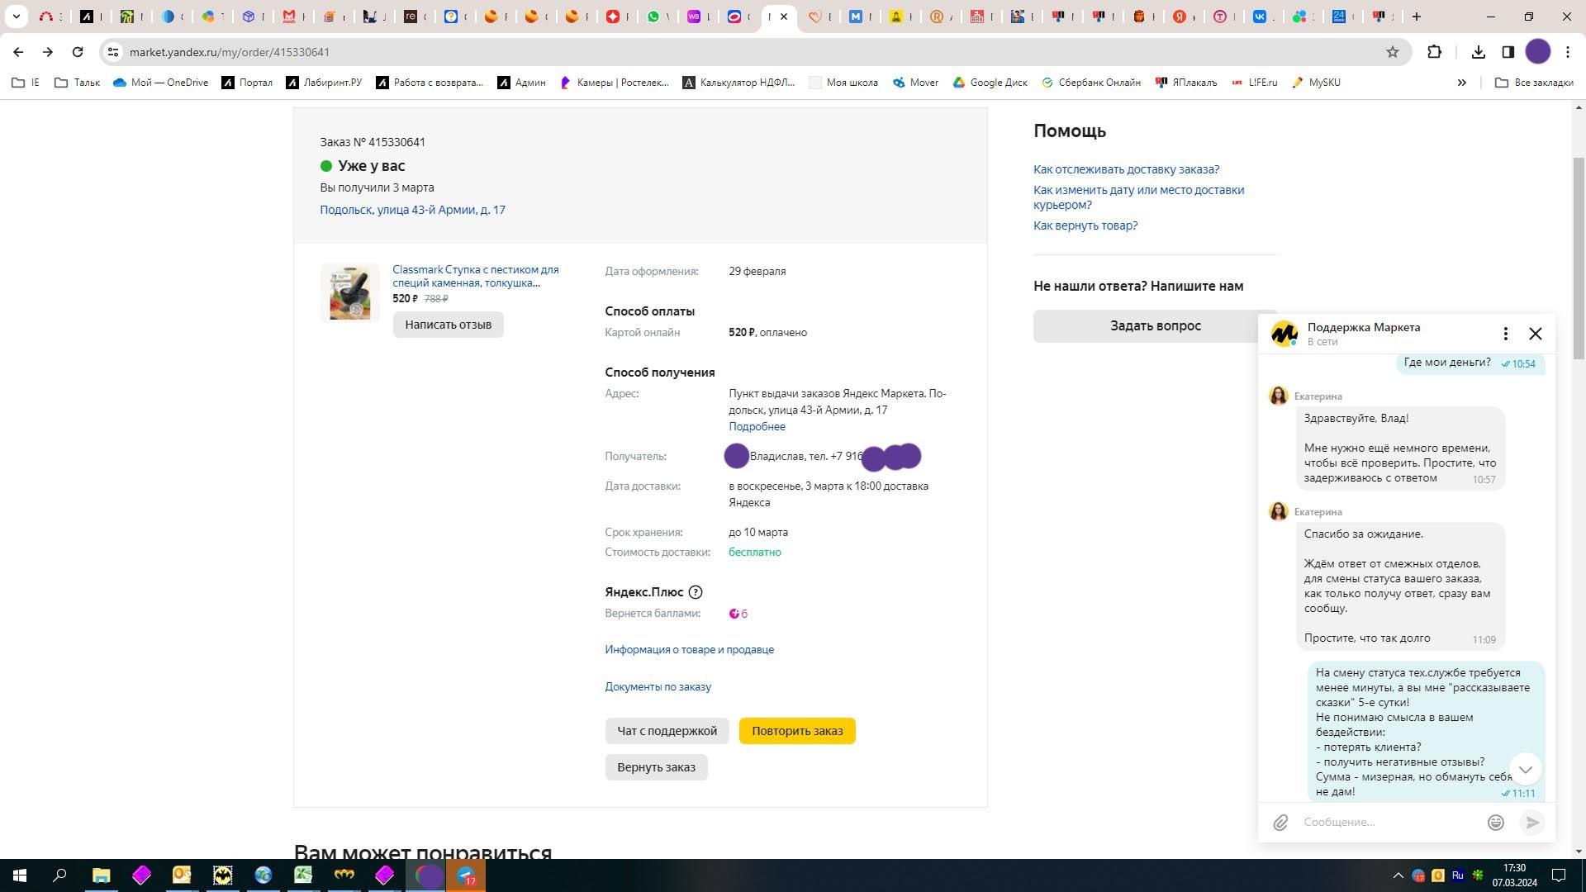Open the browser extensions puzzle icon
1586x892 pixels.
coord(1435,52)
